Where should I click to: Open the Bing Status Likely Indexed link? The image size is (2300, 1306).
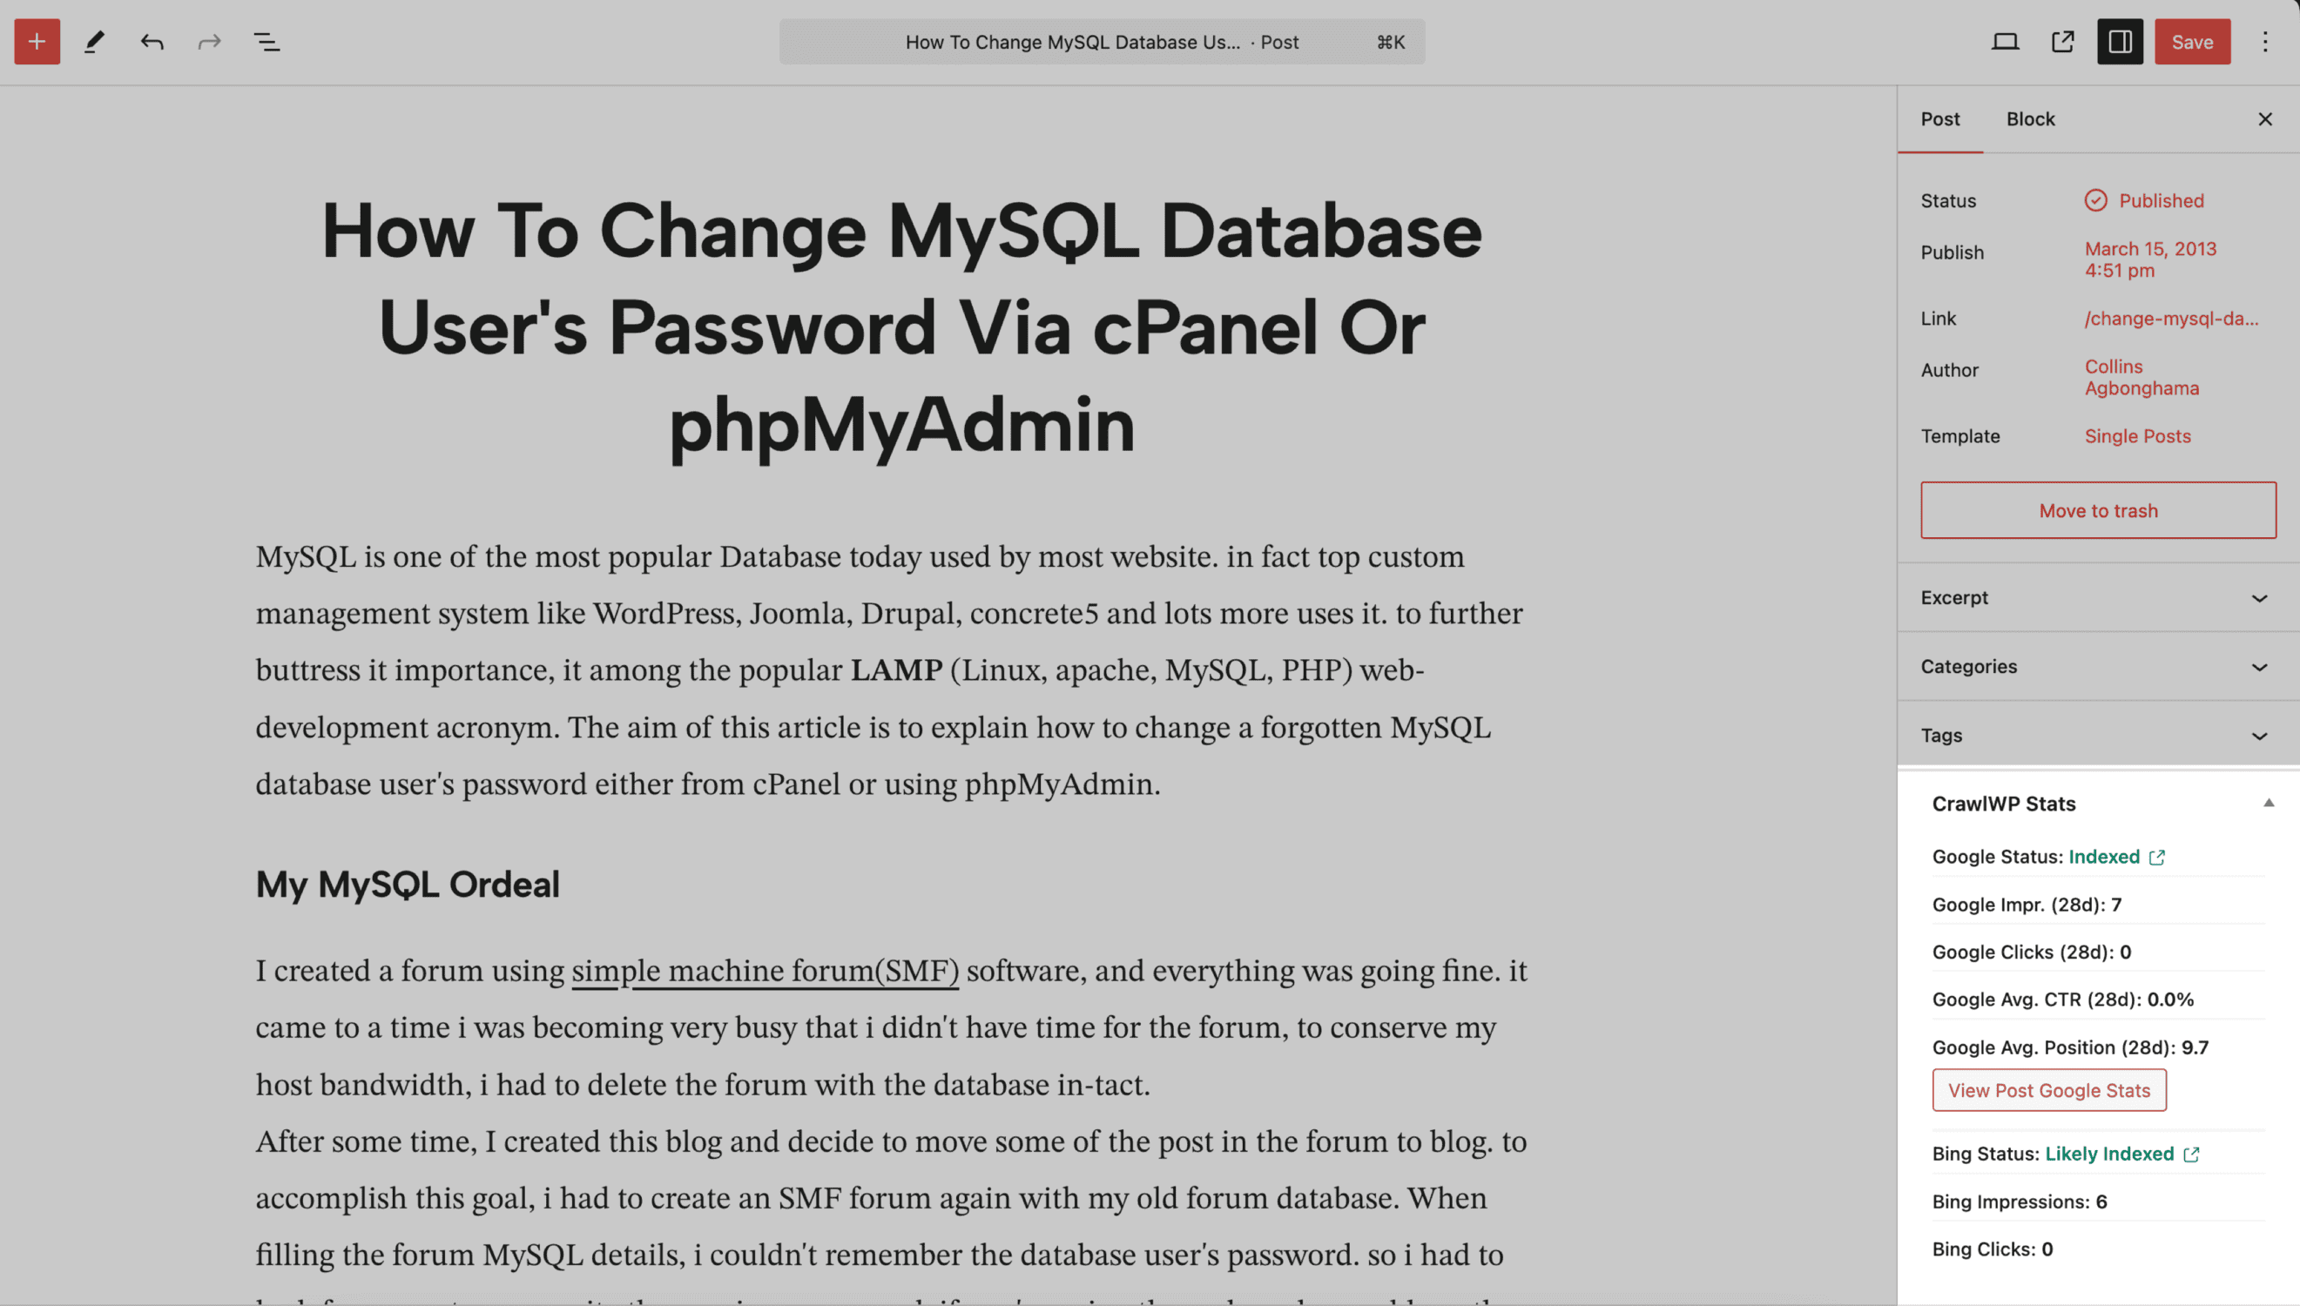pyautogui.click(x=2109, y=1154)
